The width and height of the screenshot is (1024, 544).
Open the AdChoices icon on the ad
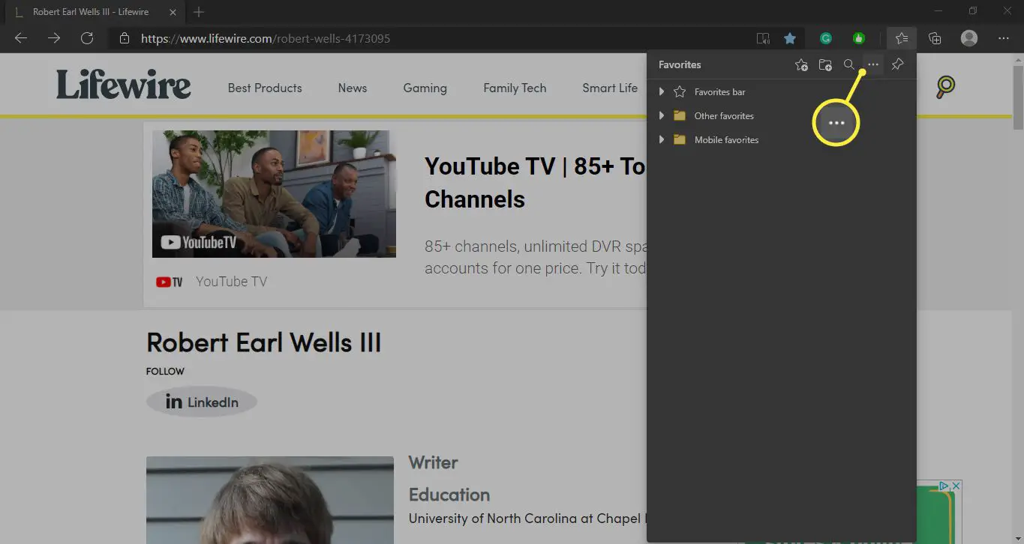(x=945, y=486)
